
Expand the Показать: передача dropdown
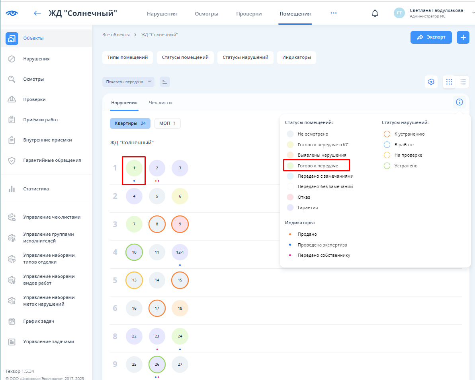[128, 82]
